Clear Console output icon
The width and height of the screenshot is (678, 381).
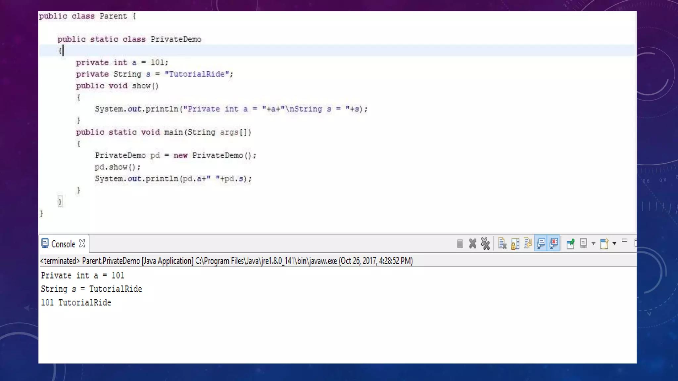[502, 244]
